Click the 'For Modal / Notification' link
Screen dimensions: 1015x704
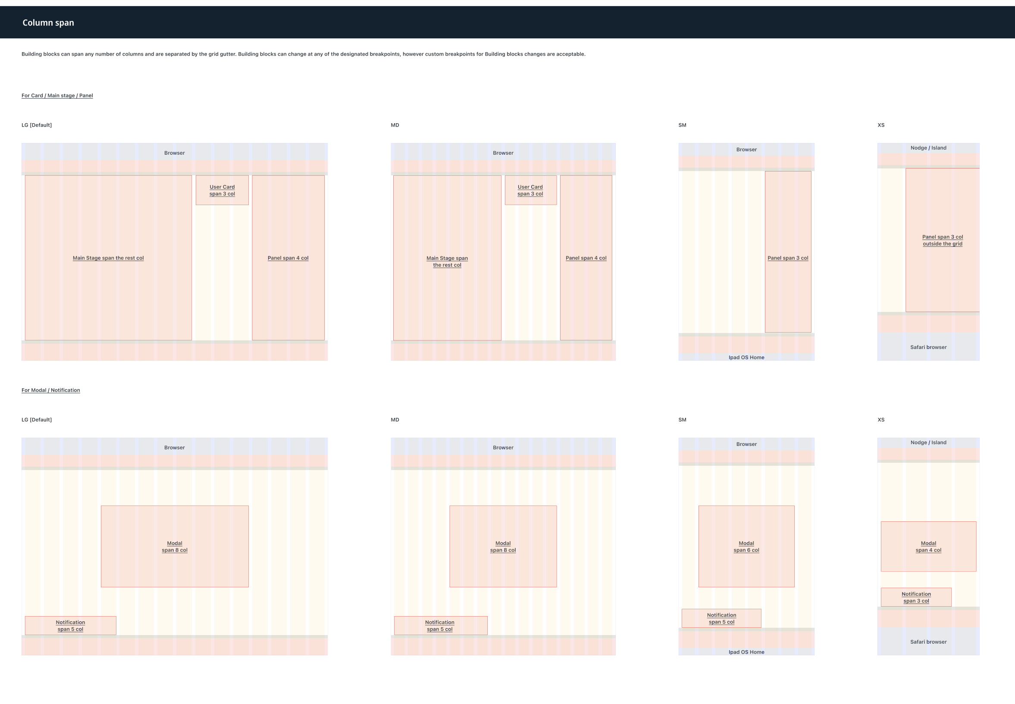(51, 390)
